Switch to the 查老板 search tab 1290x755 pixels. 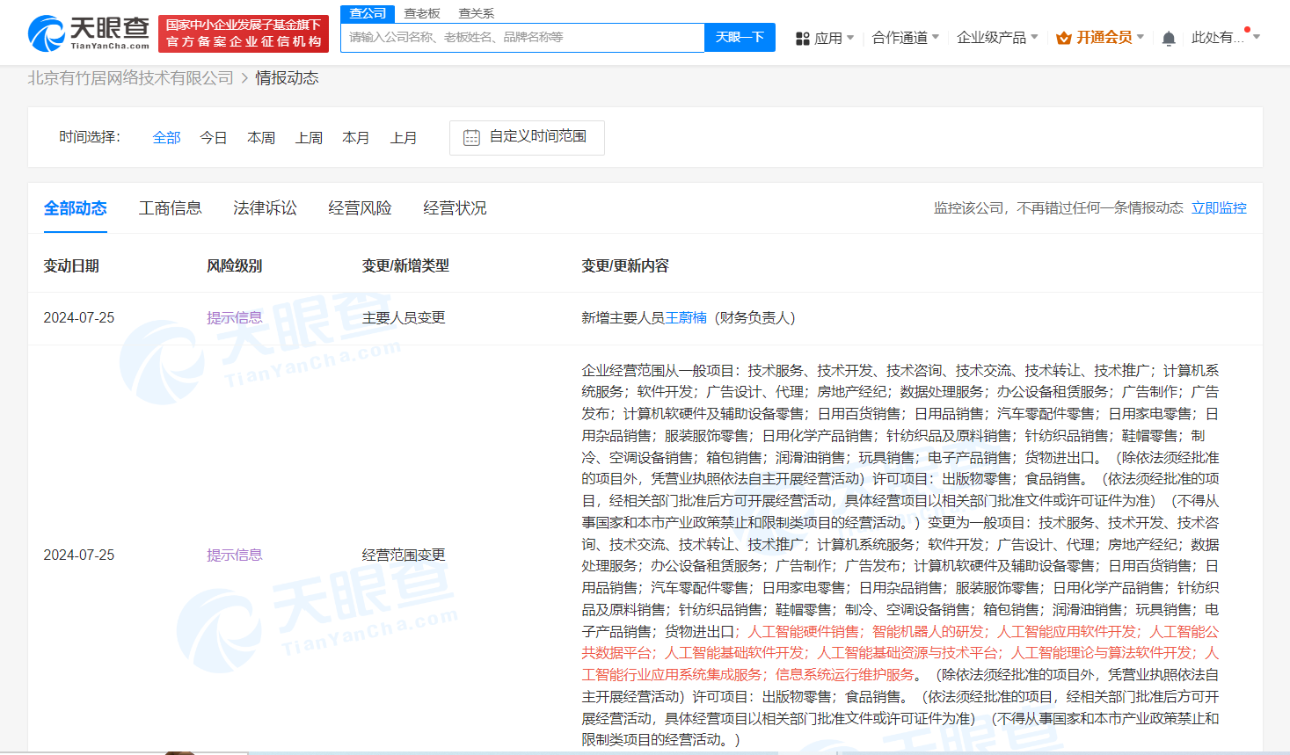tap(419, 13)
